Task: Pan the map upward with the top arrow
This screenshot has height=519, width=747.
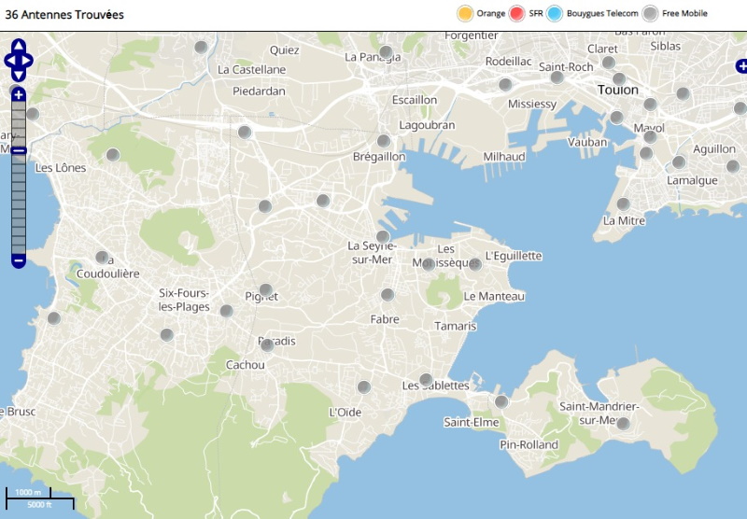Action: click(x=19, y=45)
